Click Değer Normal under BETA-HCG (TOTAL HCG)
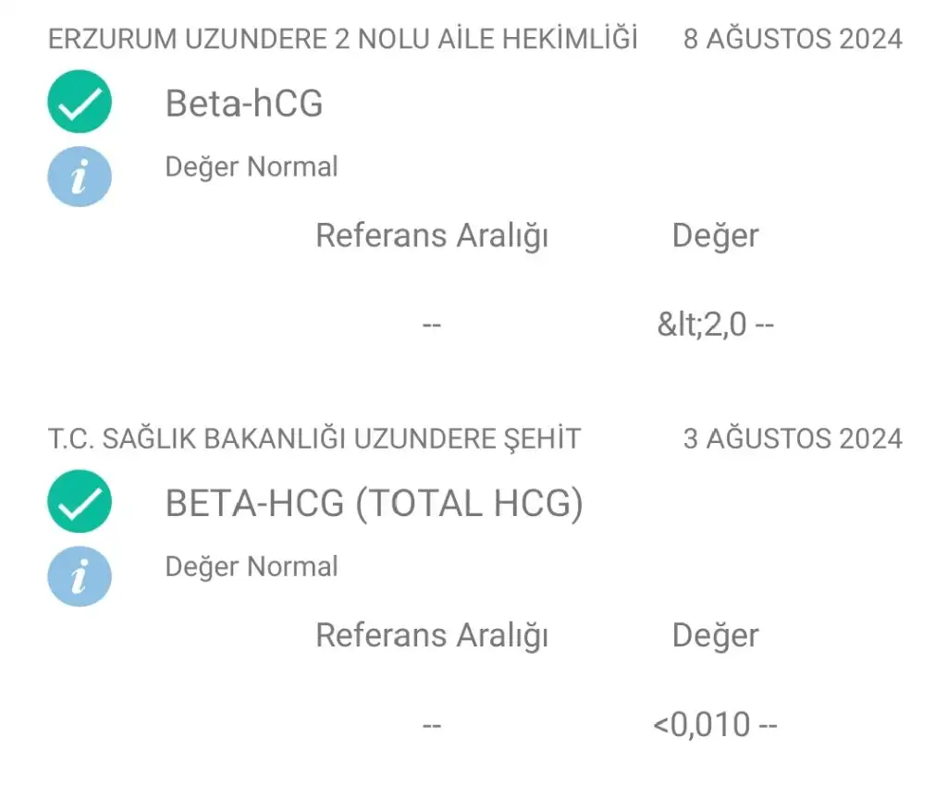The width and height of the screenshot is (947, 812). pos(252,566)
